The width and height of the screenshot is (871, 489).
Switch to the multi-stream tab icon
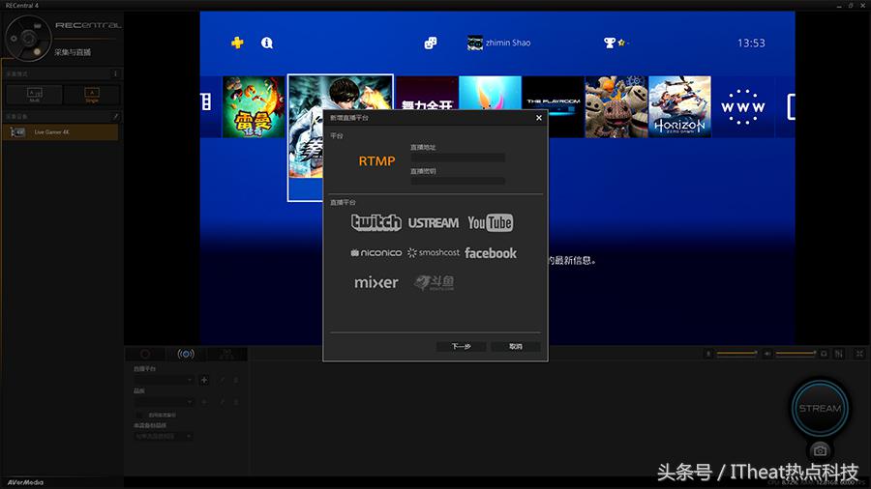pyautogui.click(x=226, y=354)
